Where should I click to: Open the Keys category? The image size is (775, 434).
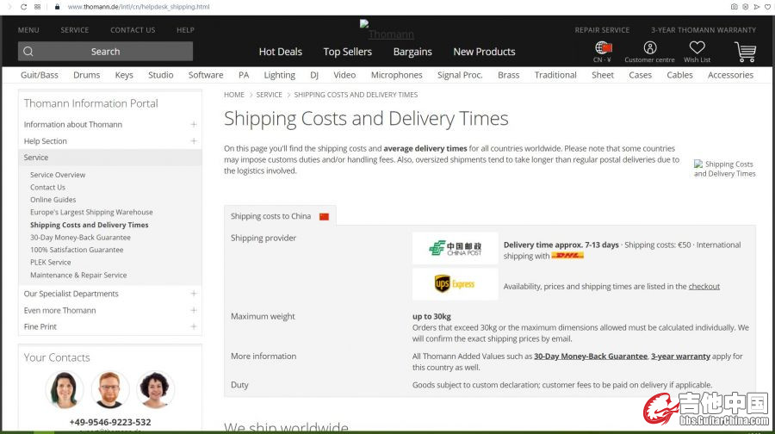click(124, 75)
